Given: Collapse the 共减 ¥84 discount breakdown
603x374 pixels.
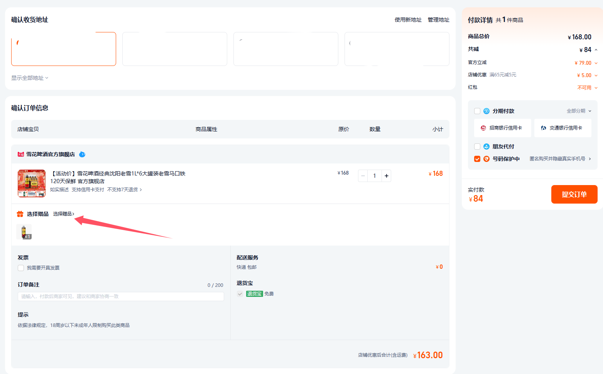Looking at the screenshot, I should (x=596, y=50).
